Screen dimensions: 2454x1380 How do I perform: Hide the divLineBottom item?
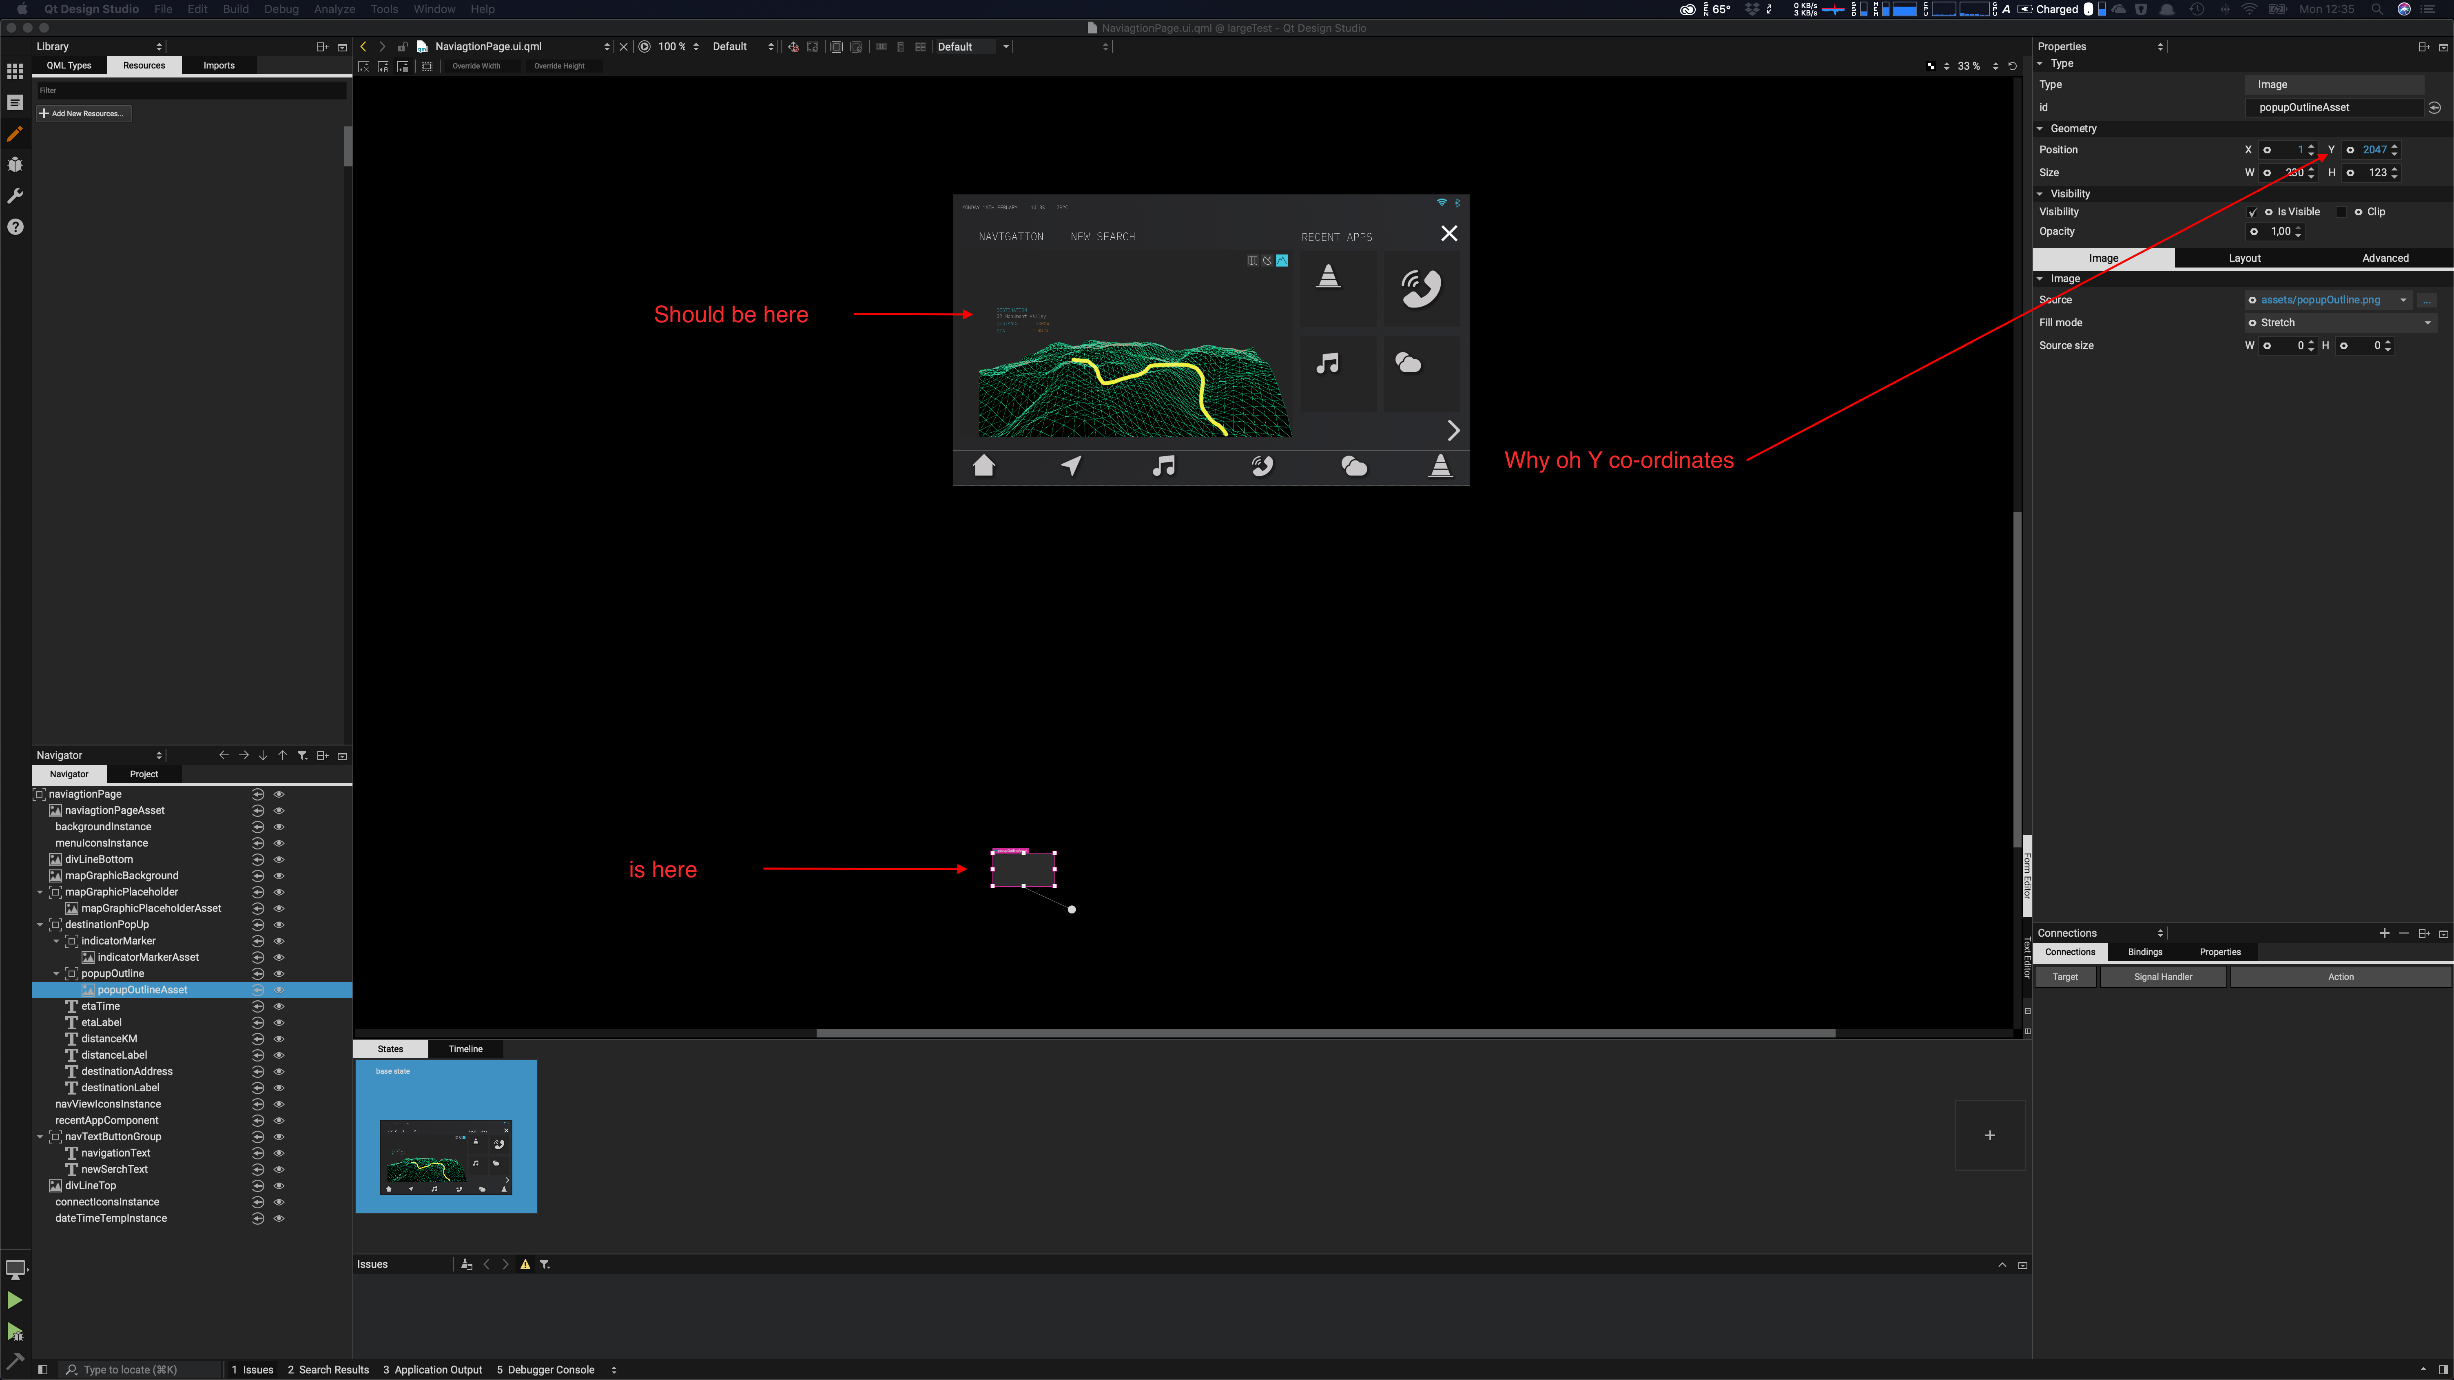coord(279,859)
